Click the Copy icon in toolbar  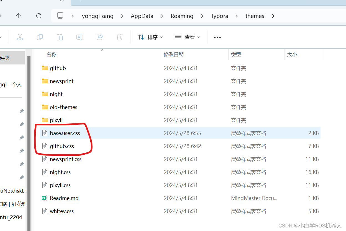click(40, 37)
